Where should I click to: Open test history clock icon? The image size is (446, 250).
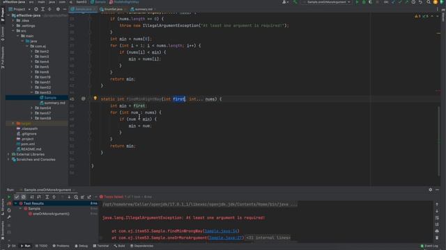click(x=76, y=197)
